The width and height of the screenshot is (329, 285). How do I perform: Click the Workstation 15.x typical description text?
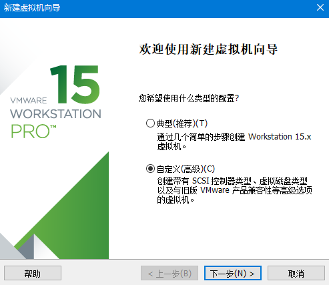click(x=234, y=141)
